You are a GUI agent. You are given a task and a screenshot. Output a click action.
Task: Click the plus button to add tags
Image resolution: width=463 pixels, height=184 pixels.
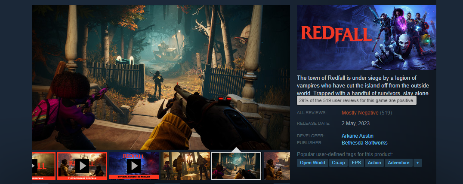417,163
